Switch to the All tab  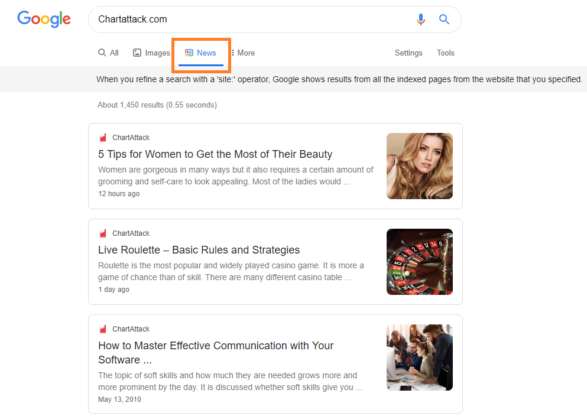(x=108, y=53)
